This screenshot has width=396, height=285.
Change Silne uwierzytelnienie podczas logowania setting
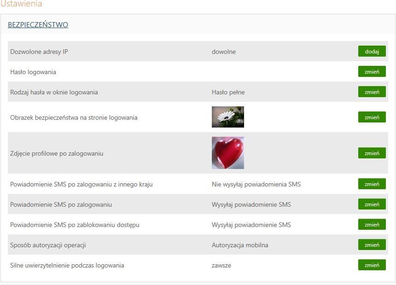pos(372,265)
